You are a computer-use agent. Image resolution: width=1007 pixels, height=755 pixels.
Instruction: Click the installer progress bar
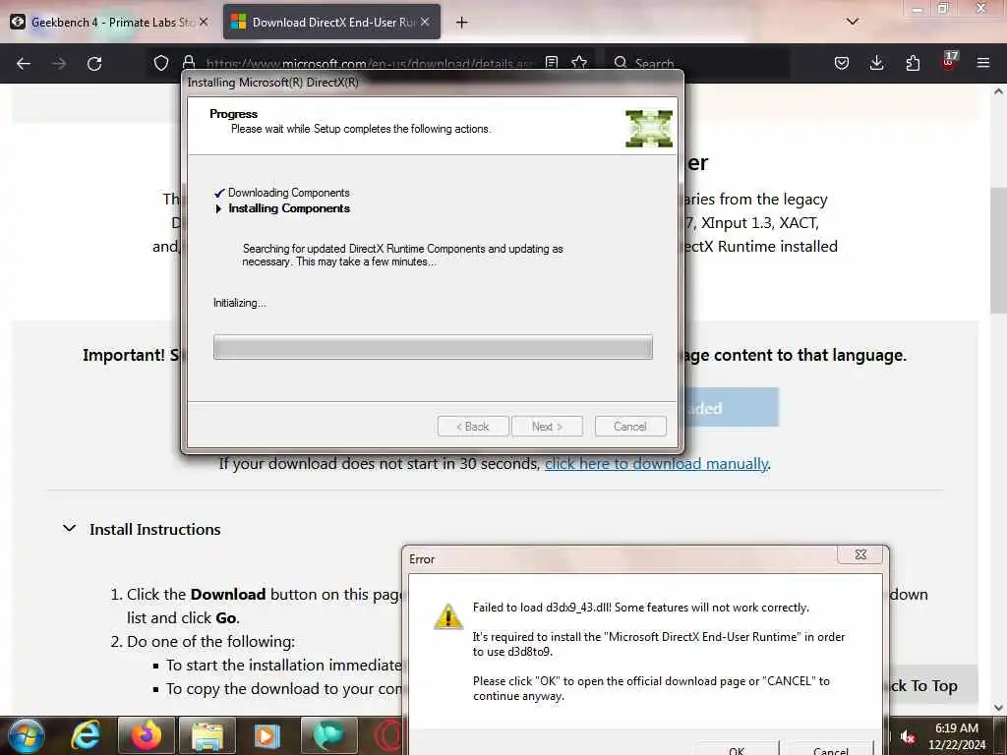click(x=433, y=347)
